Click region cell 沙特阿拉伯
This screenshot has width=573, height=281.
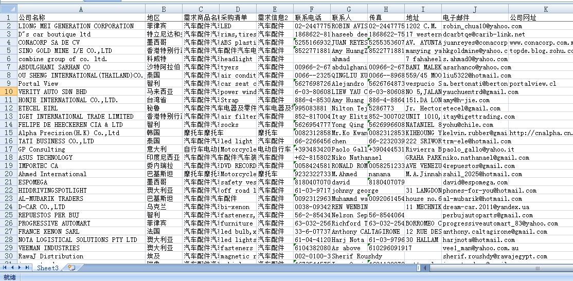[164, 67]
